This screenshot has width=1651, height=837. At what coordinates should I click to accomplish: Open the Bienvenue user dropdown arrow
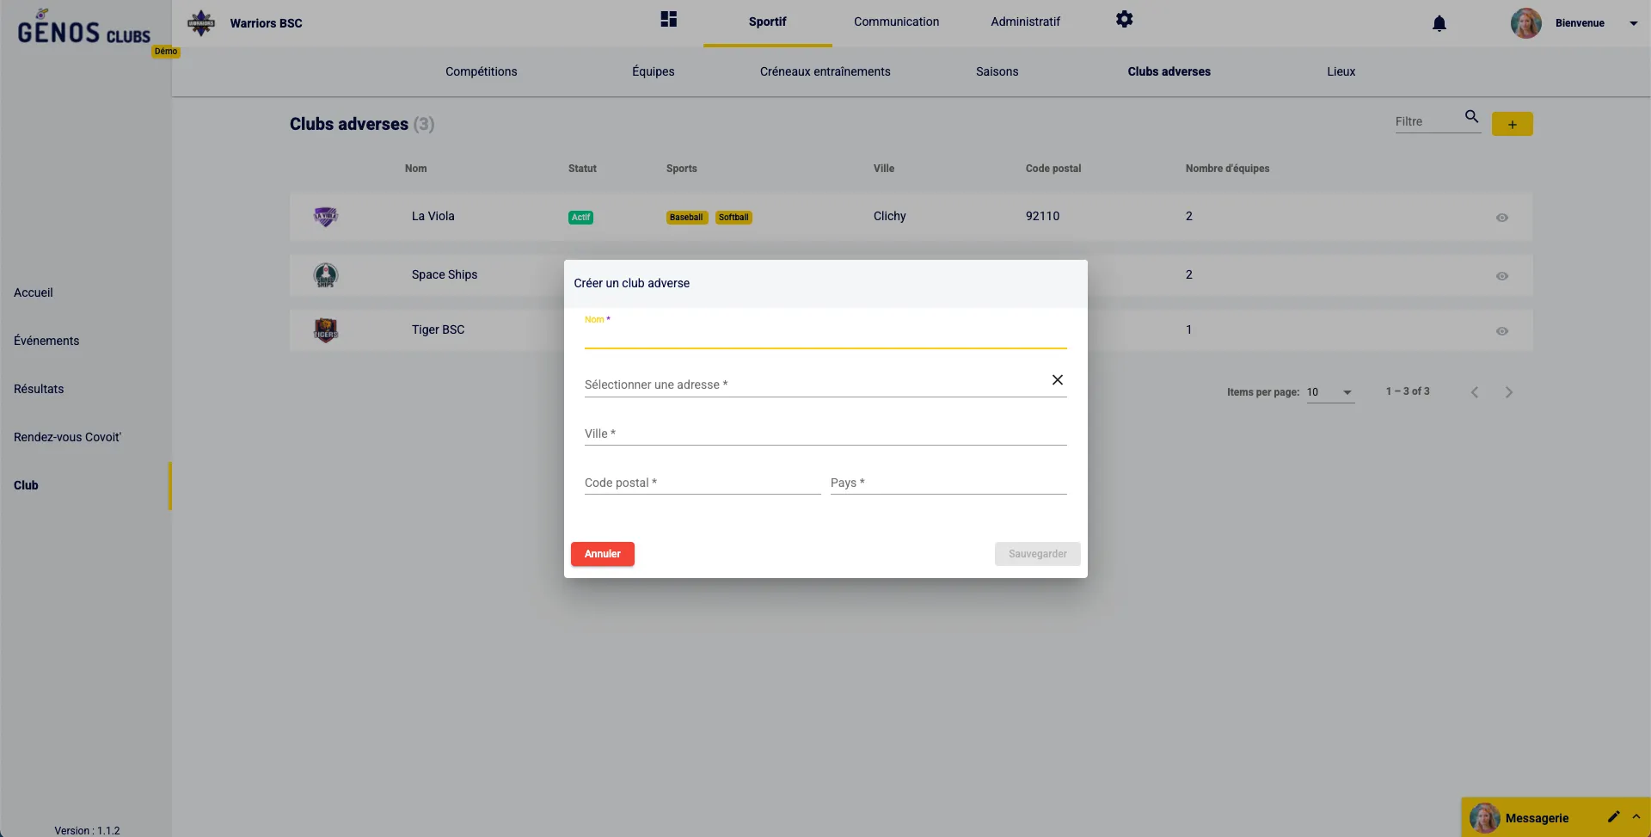pos(1633,24)
